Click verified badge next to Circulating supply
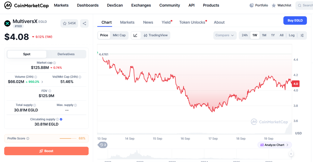Screen dimensions: 313x162 (x=61, y=119)
